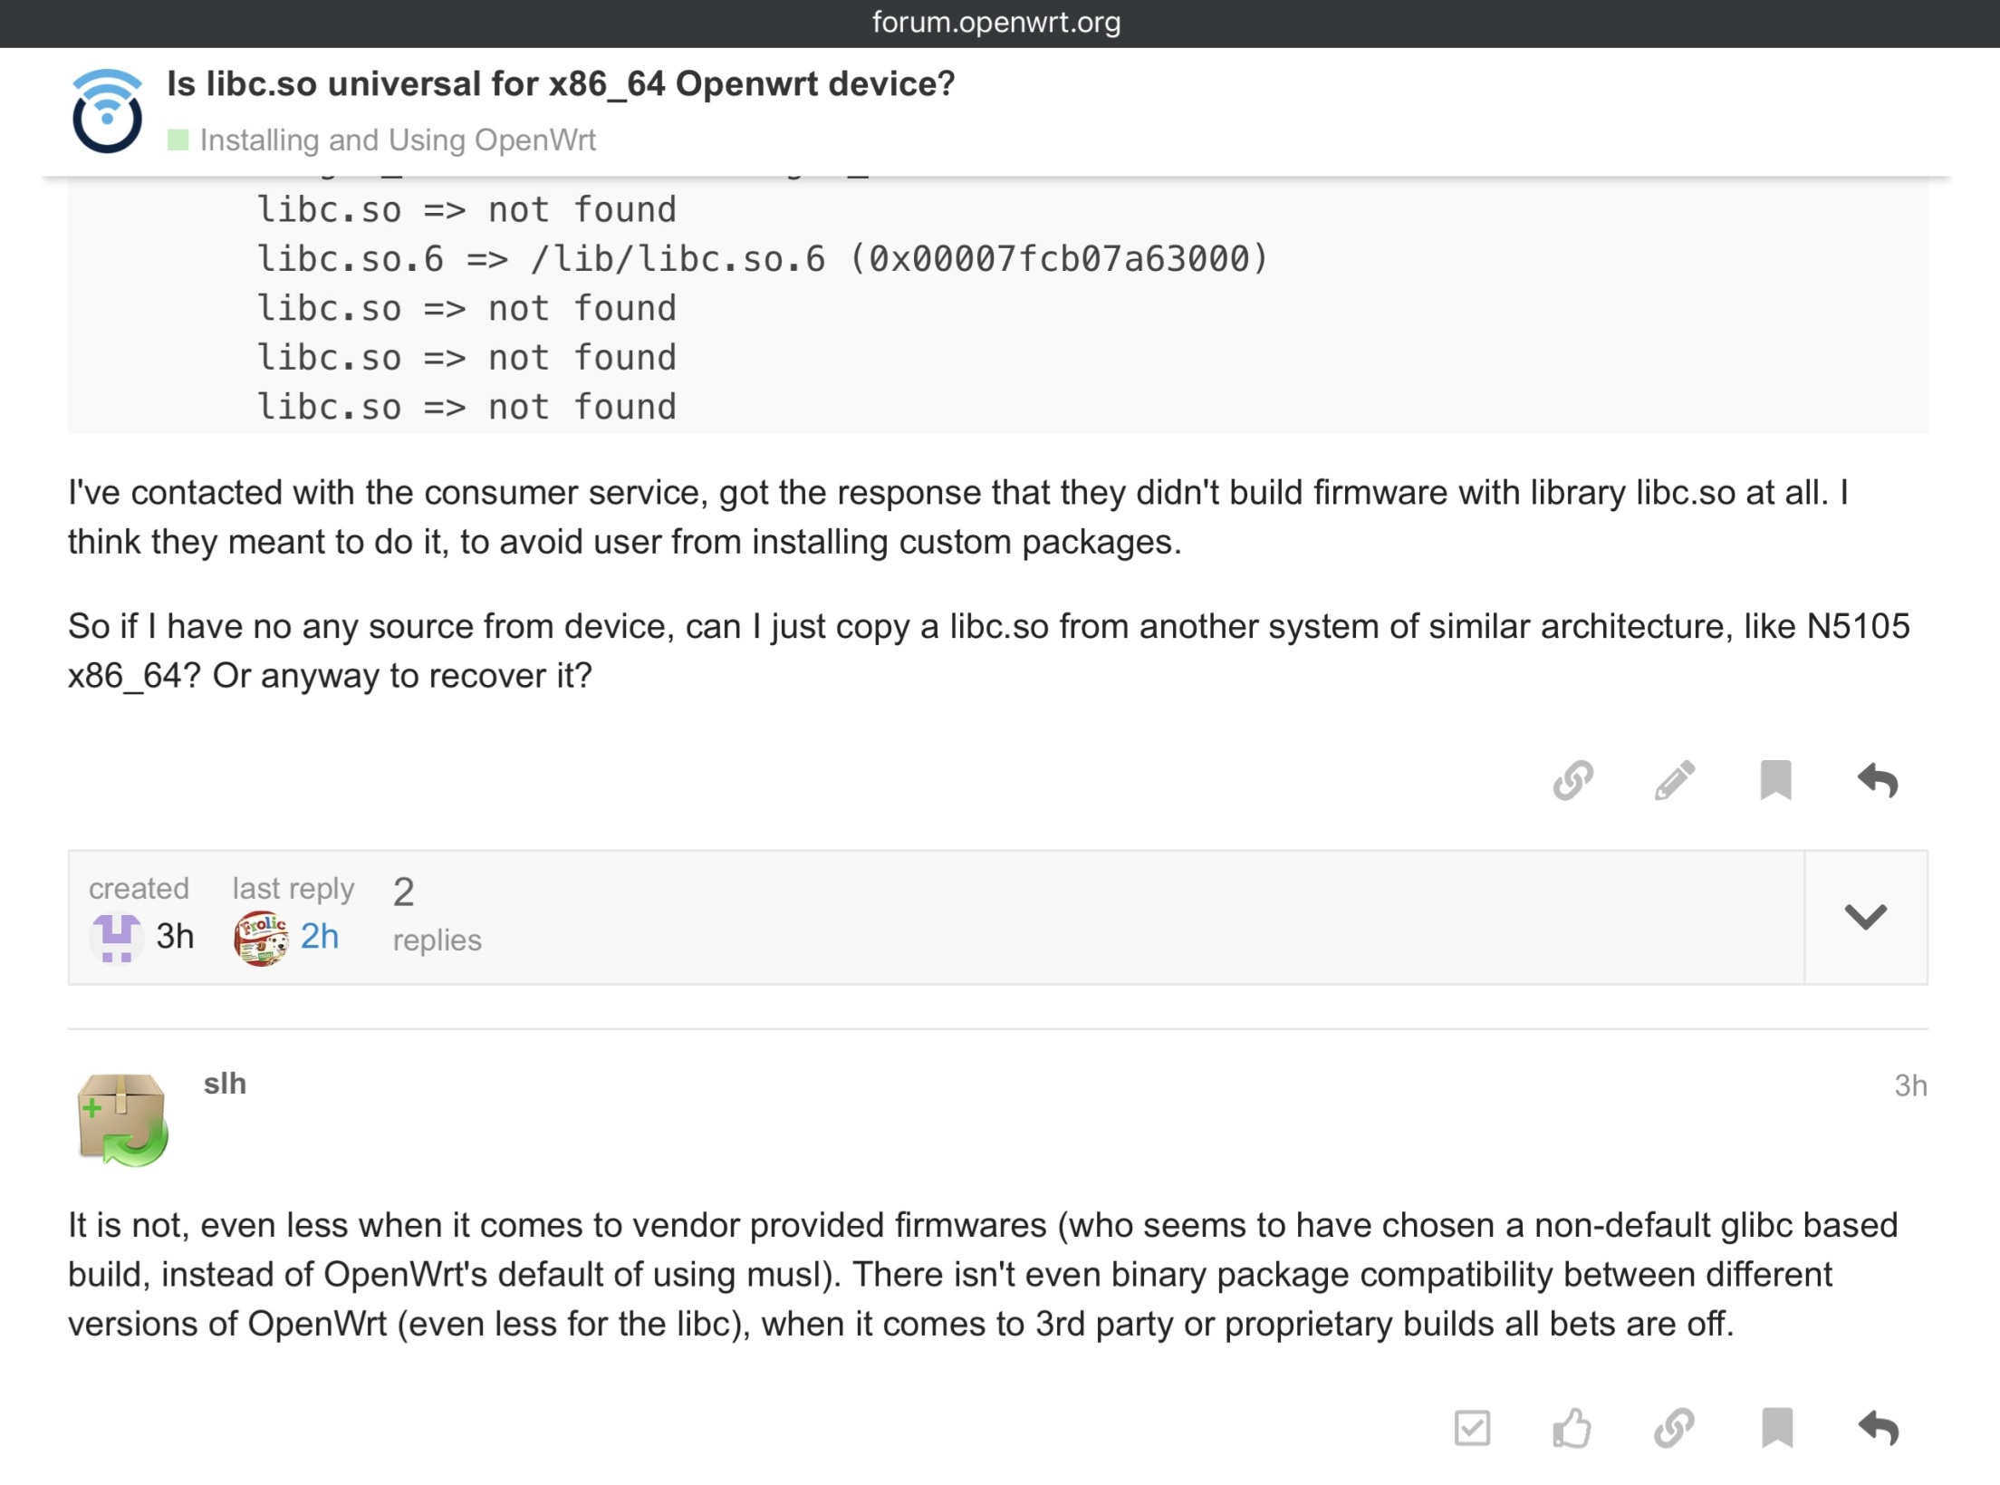
Task: Click the 3h timestamp on slh's post
Action: (x=1909, y=1085)
